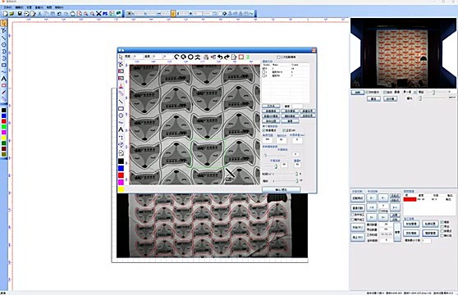Open the third menu in the main menu bar
This screenshot has width=458, height=295.
pos(30,7)
